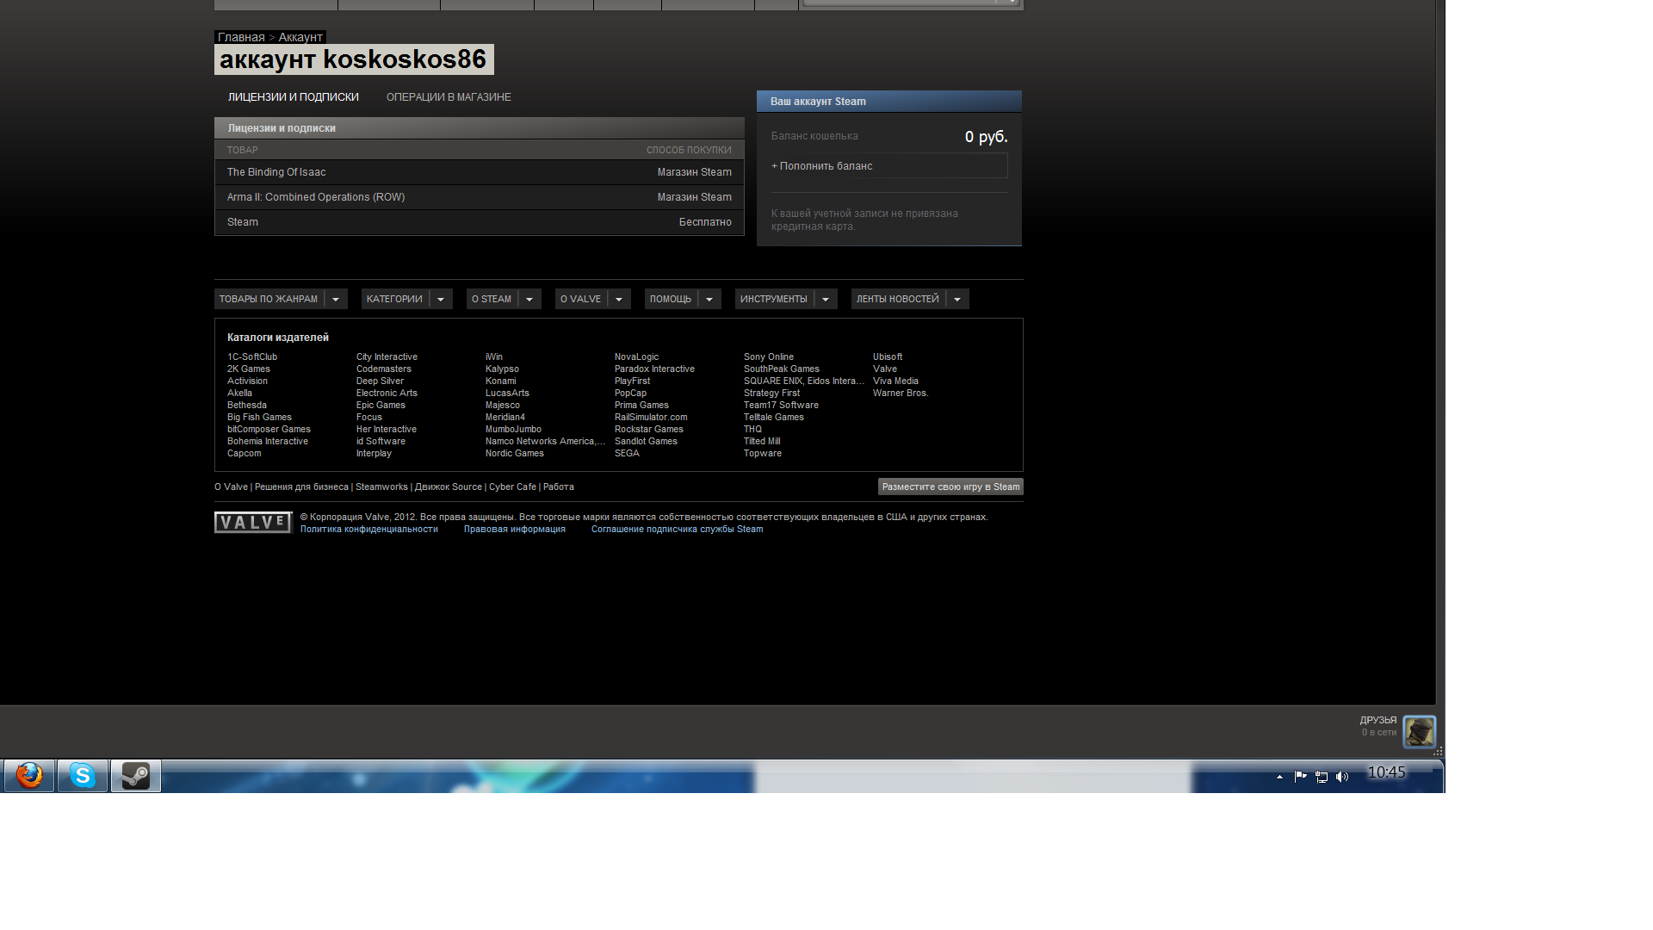Open Skype from the taskbar
The image size is (1653, 930).
[83, 776]
